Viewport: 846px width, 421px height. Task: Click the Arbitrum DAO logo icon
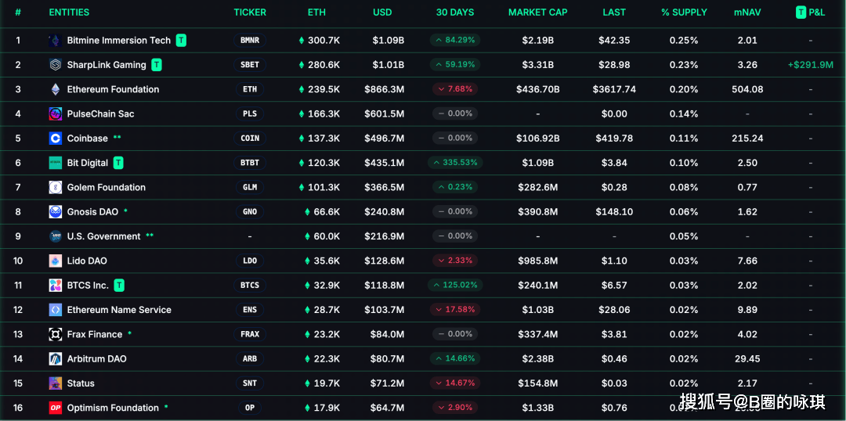click(56, 359)
